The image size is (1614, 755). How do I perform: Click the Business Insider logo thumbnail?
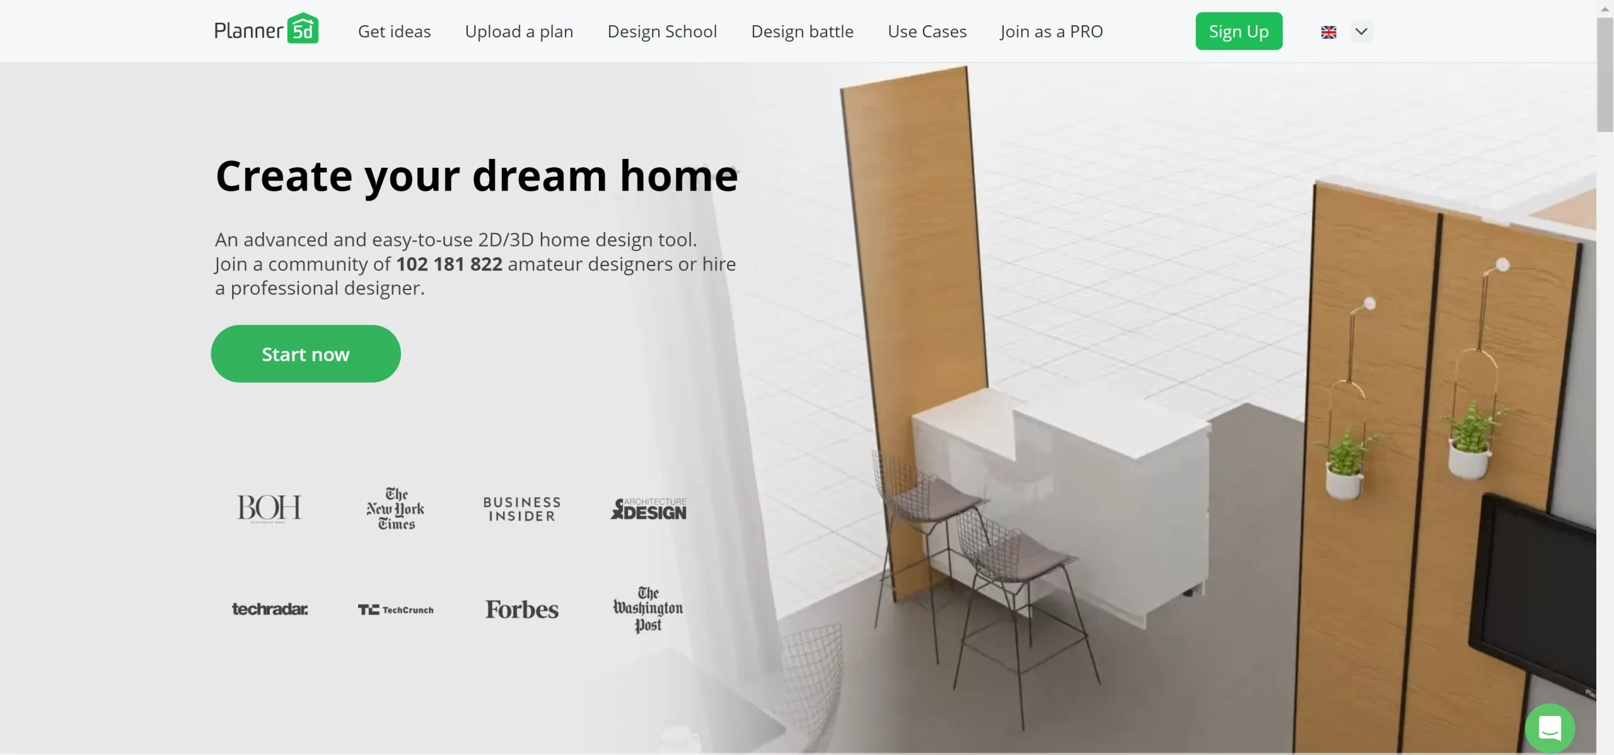(522, 508)
